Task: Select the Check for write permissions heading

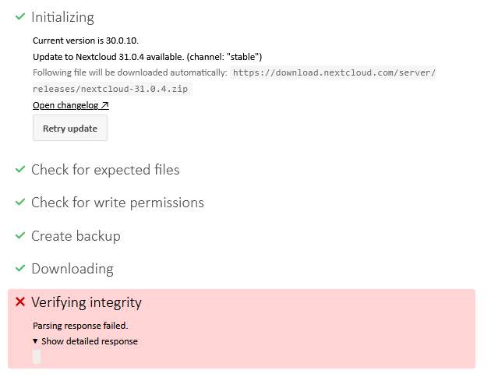Action: coord(117,203)
